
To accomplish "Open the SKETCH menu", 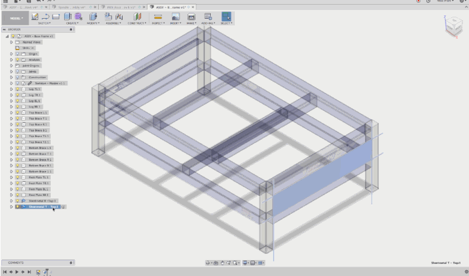I will tap(44, 23).
